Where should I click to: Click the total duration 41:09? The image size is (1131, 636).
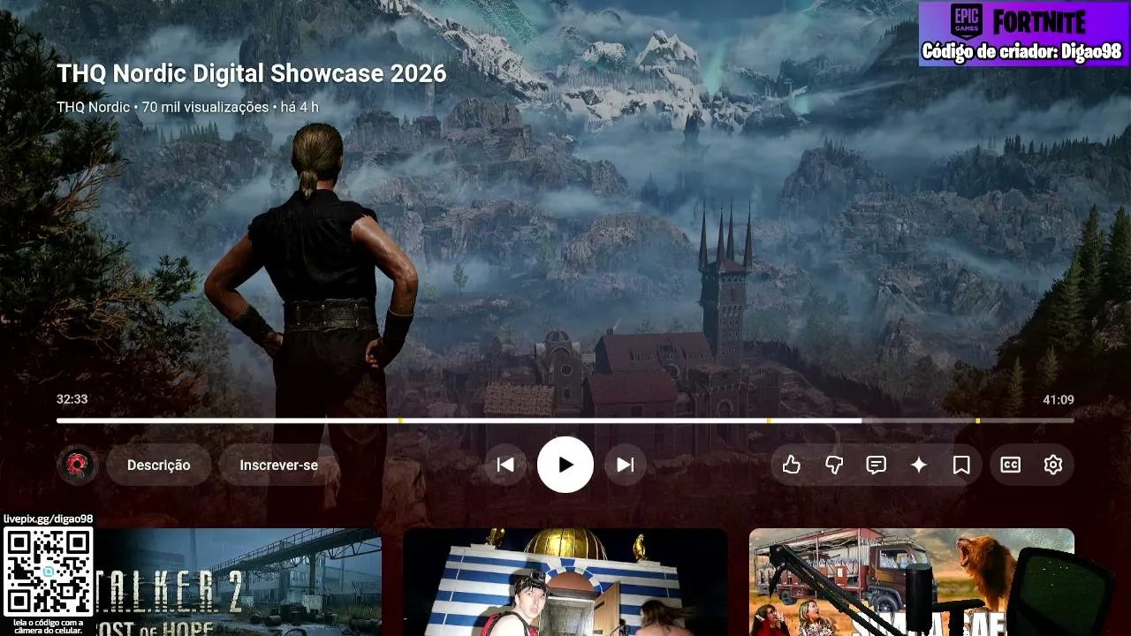tap(1059, 399)
